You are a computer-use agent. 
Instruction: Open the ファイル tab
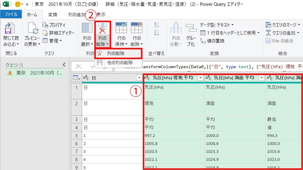[11, 14]
